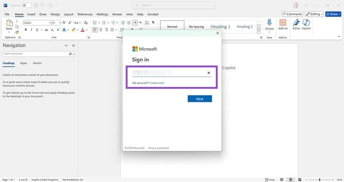
Task: Toggle the AutoSave switch
Action: pyautogui.click(x=27, y=5)
